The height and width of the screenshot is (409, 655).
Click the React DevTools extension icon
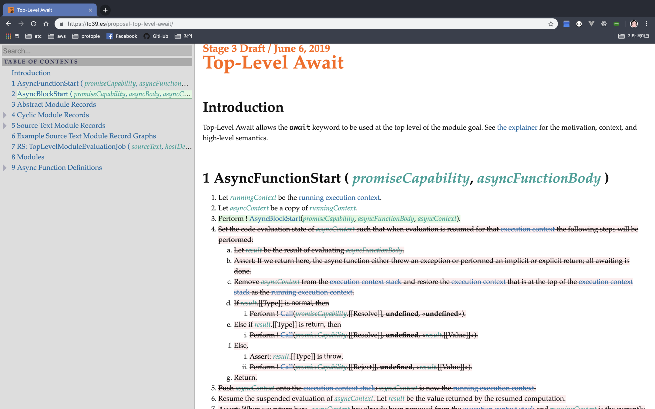click(x=604, y=24)
